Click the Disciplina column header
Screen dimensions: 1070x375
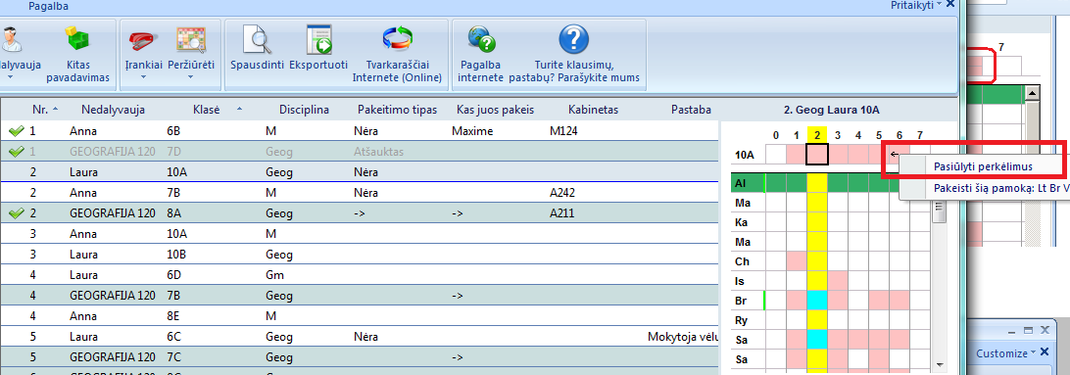click(x=305, y=110)
